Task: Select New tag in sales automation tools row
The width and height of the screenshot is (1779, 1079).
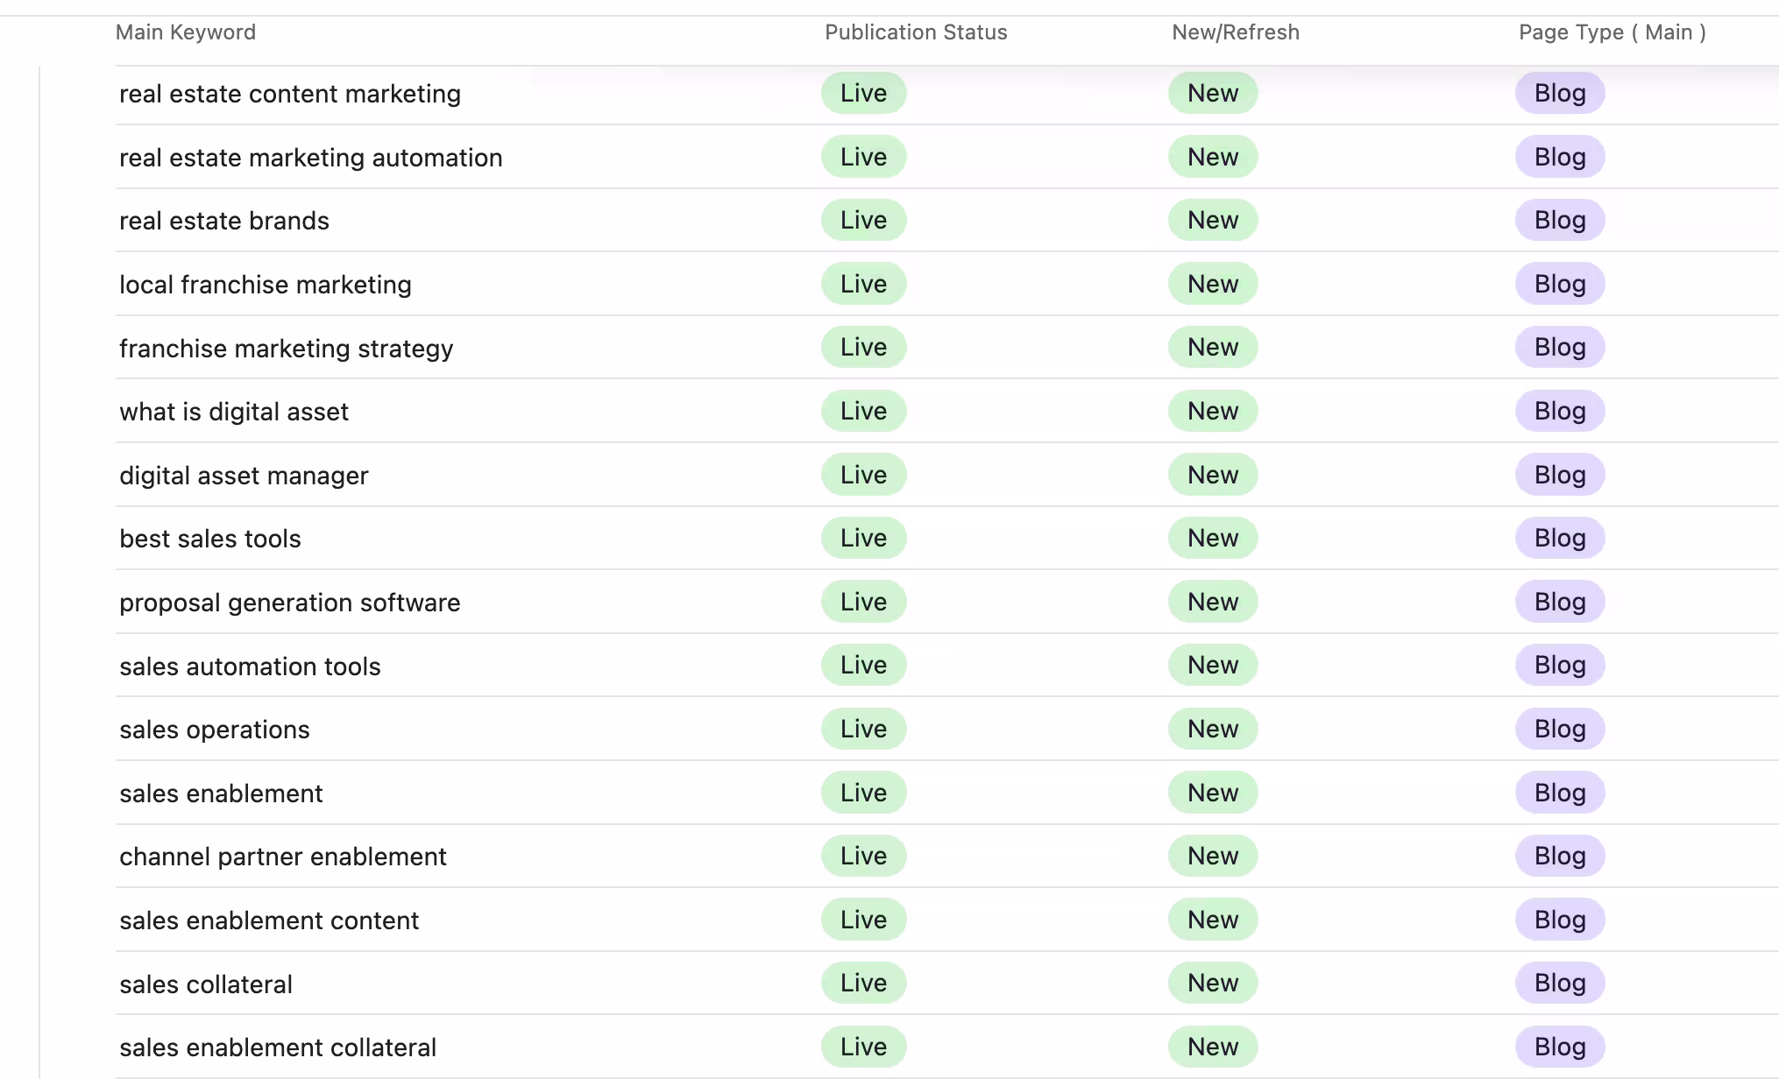Action: (1213, 665)
